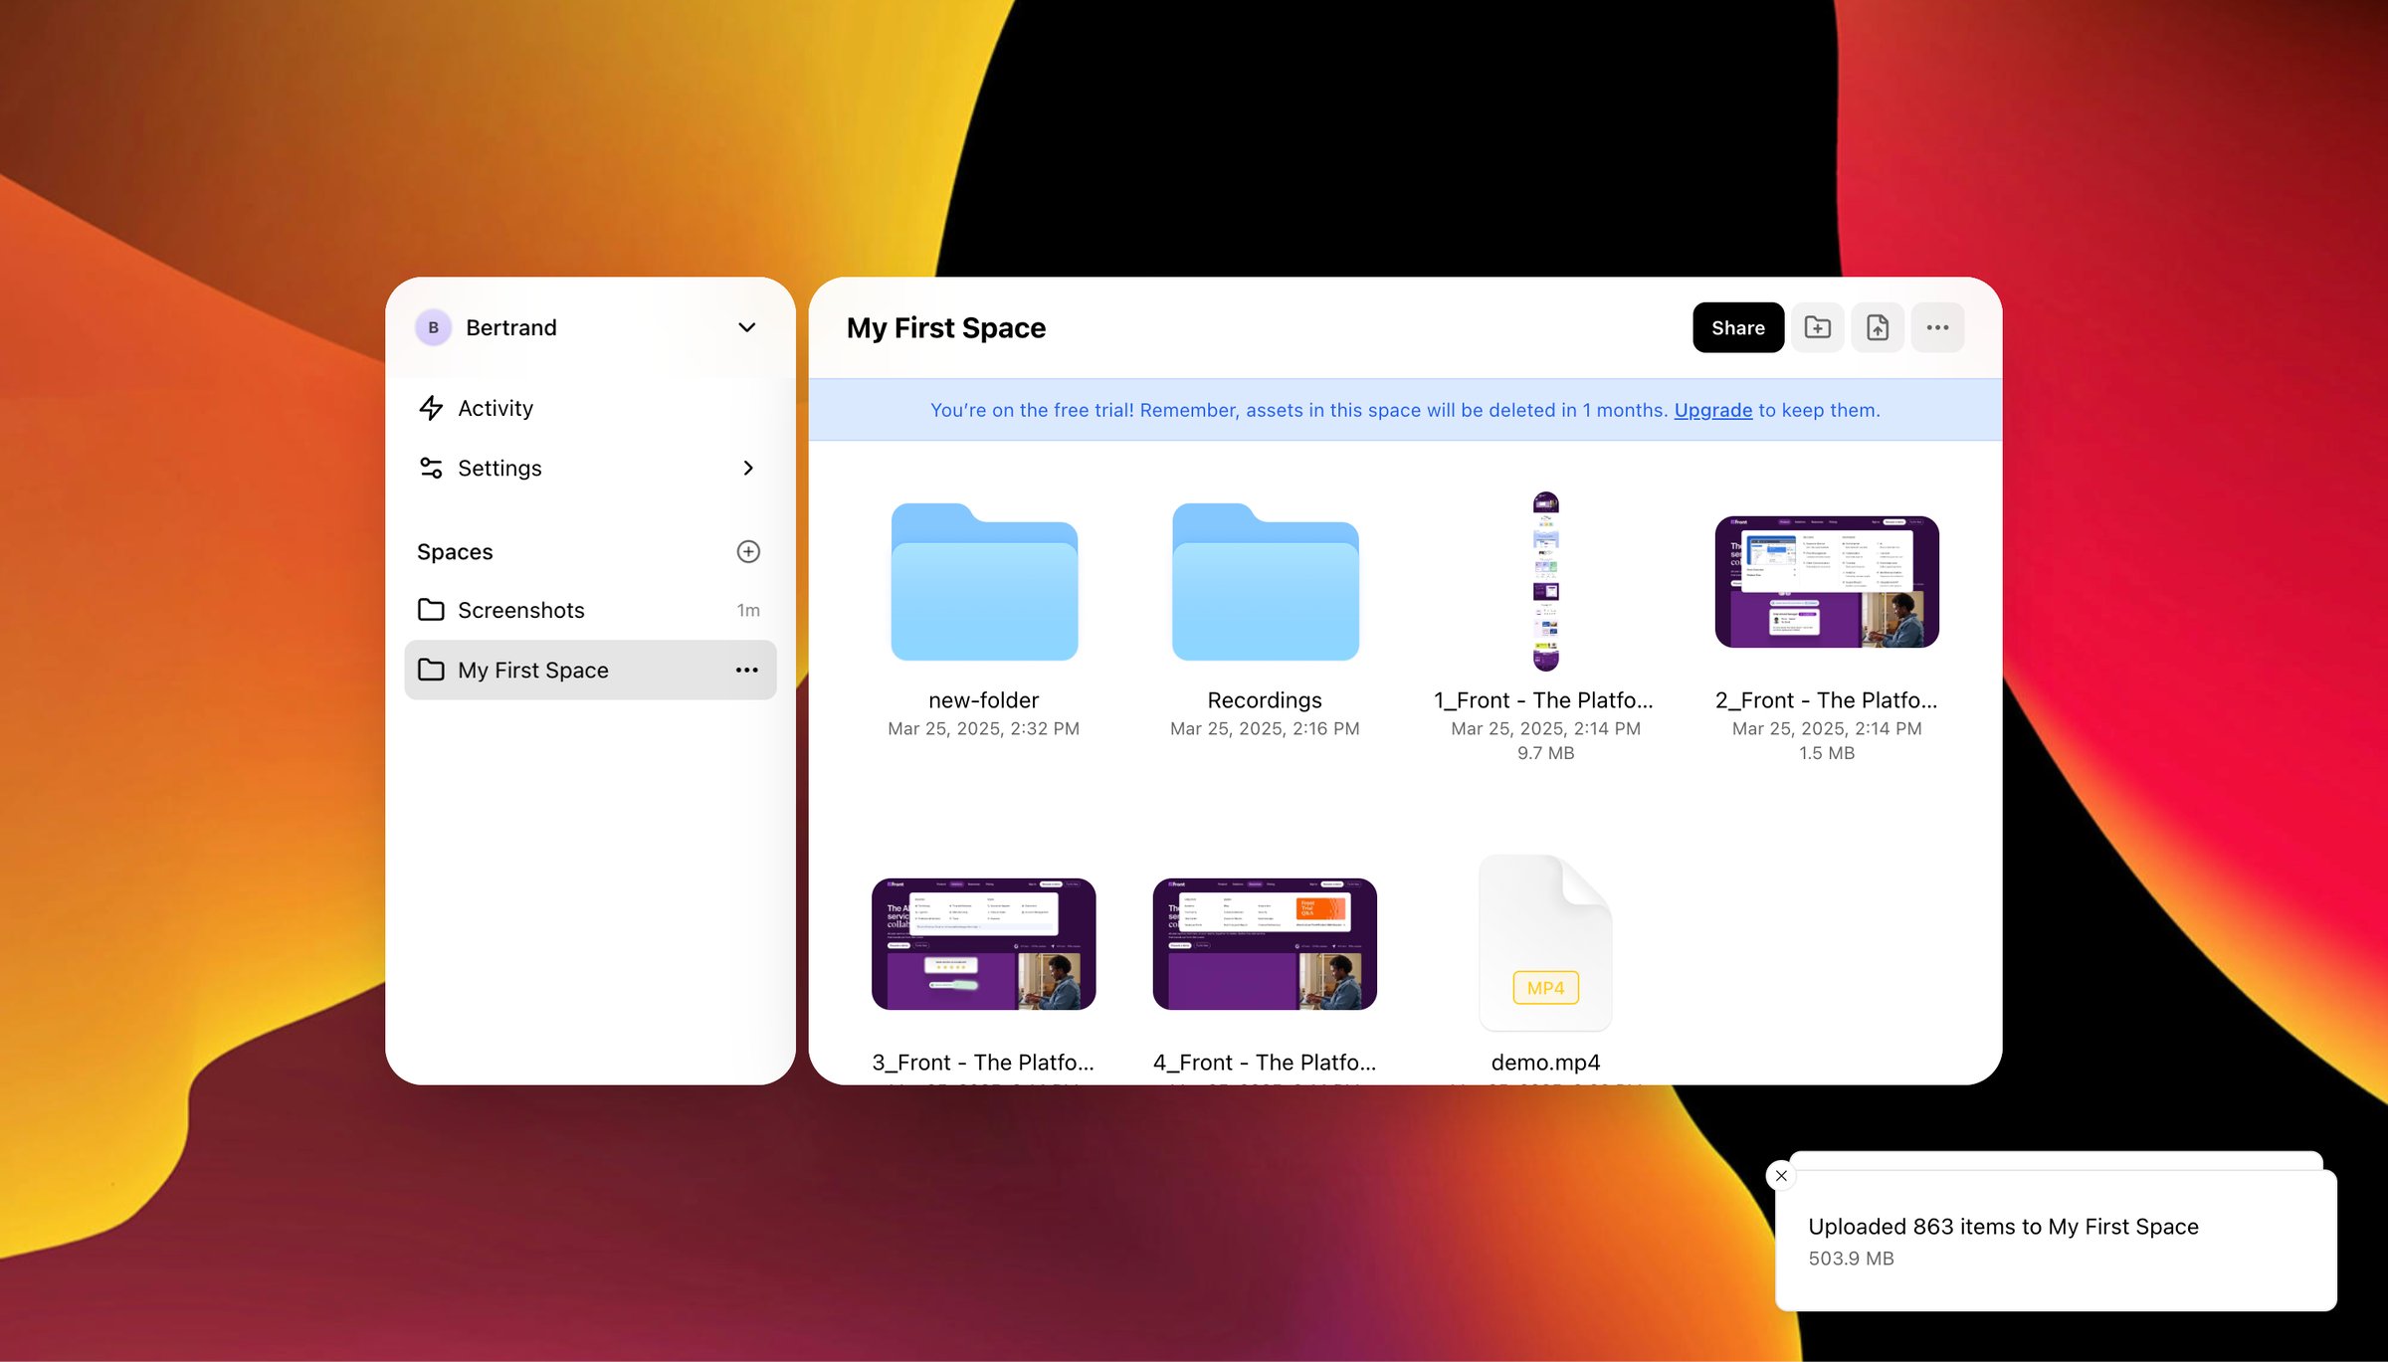Click the Activity lightning bolt icon

coord(431,408)
